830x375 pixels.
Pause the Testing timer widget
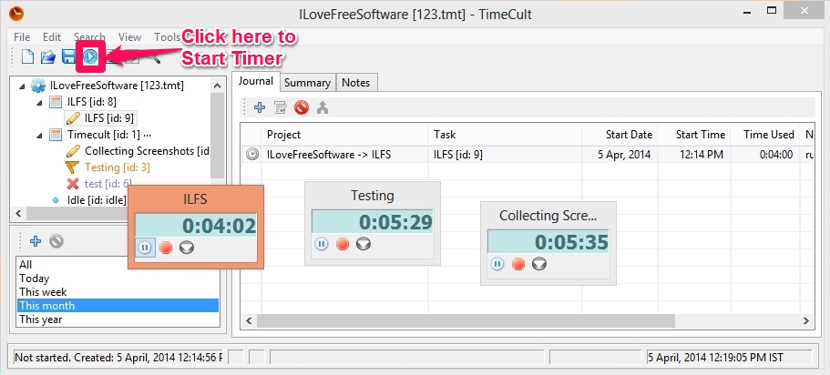322,243
